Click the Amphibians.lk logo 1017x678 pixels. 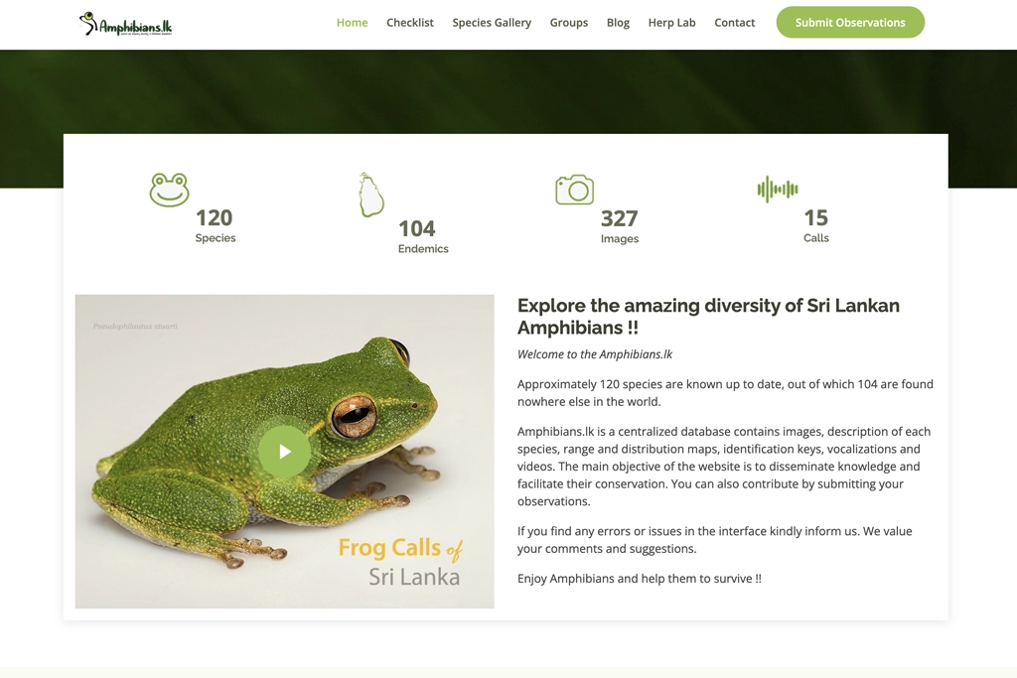click(125, 24)
